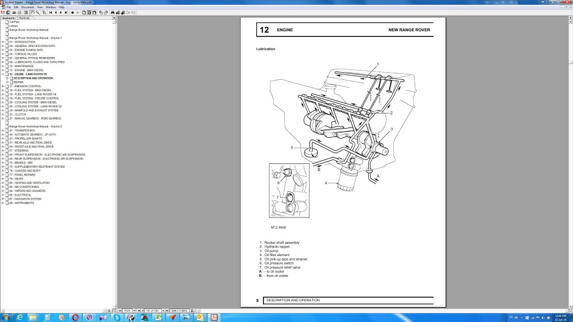
Task: Go to next page using toolbar arrow
Action: tap(60, 12)
